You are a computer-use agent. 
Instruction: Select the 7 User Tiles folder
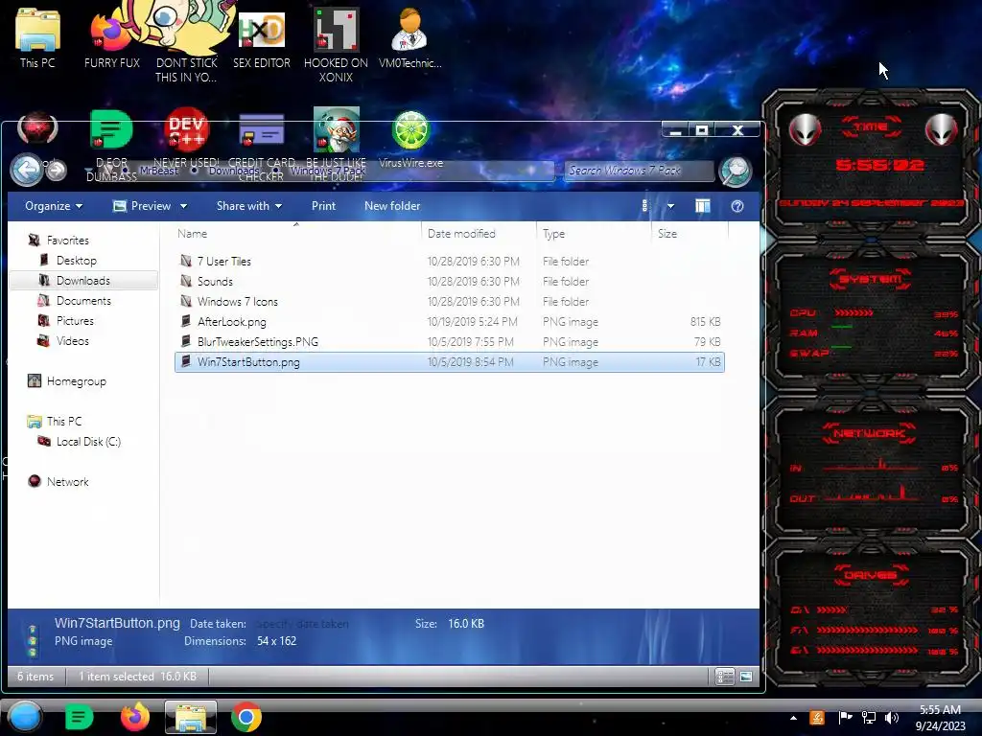coord(450,261)
